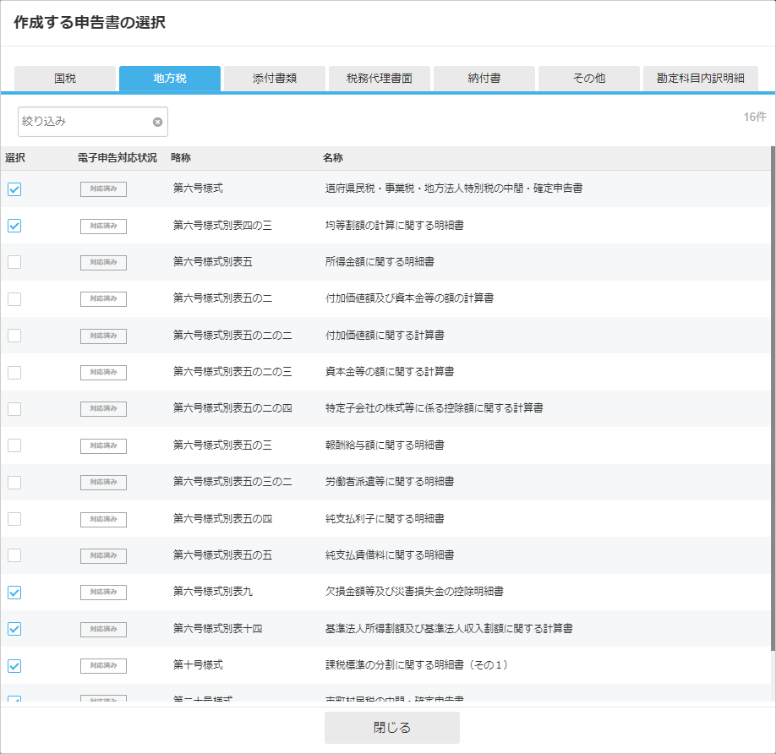The width and height of the screenshot is (776, 754).
Task: Deselect 第六号様式別表九 checkbox
Action: [x=14, y=593]
